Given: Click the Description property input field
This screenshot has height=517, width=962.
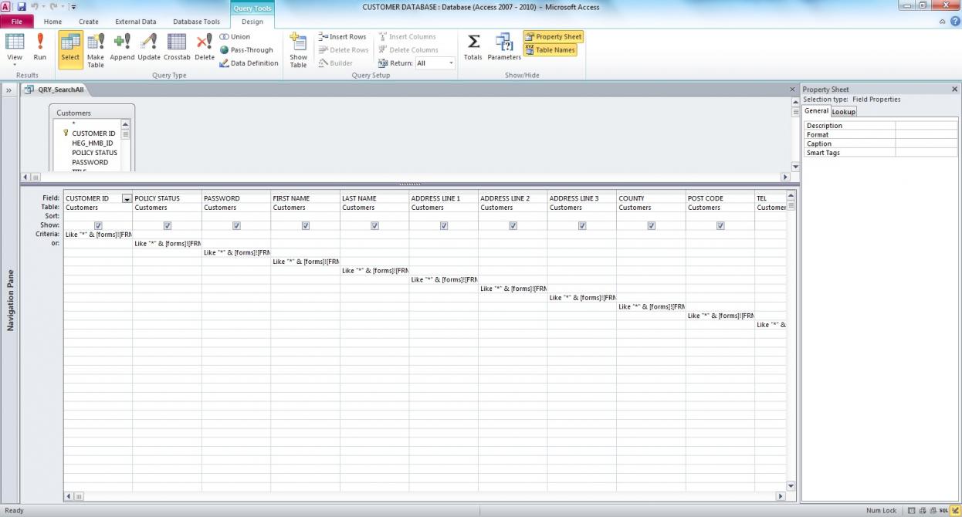Looking at the screenshot, I should click(x=926, y=126).
